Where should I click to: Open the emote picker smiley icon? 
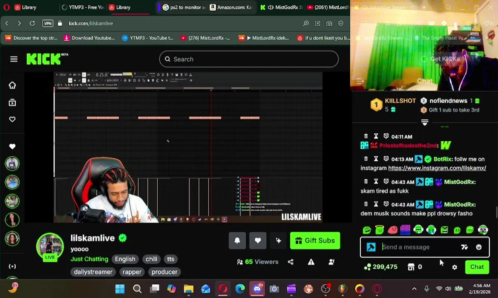tap(479, 247)
